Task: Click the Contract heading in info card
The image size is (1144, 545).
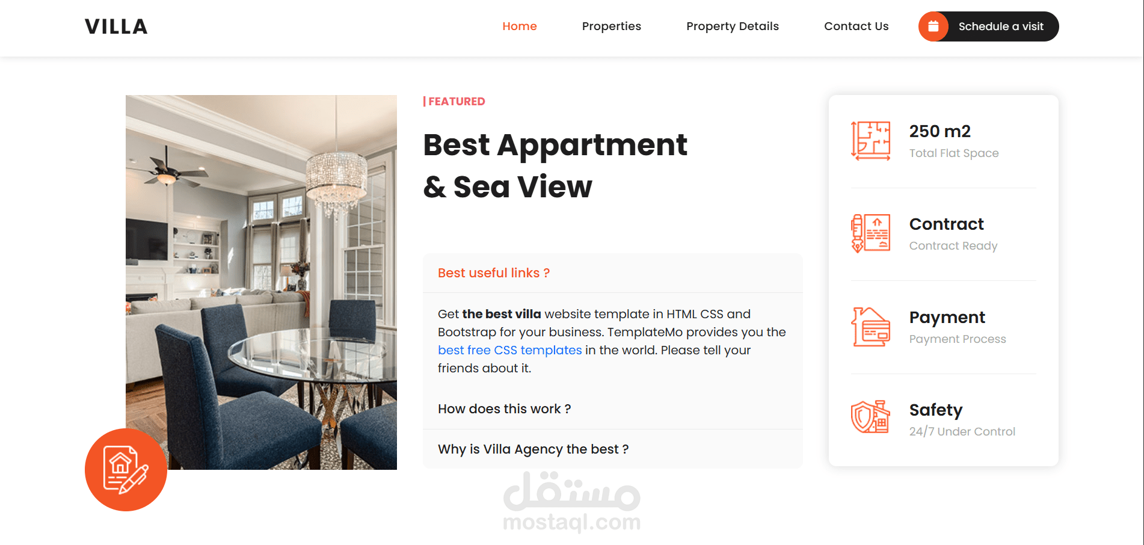Action: [x=946, y=224]
